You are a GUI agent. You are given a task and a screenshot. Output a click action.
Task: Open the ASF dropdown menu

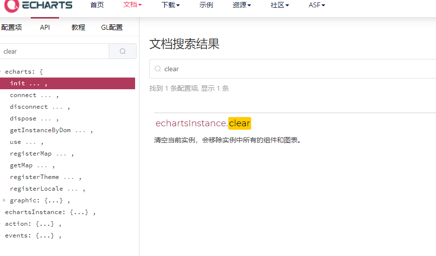point(317,5)
